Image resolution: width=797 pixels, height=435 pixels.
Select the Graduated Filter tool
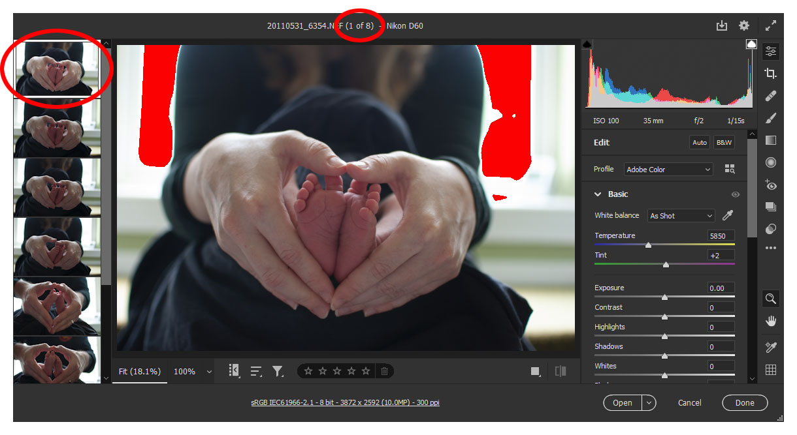771,140
